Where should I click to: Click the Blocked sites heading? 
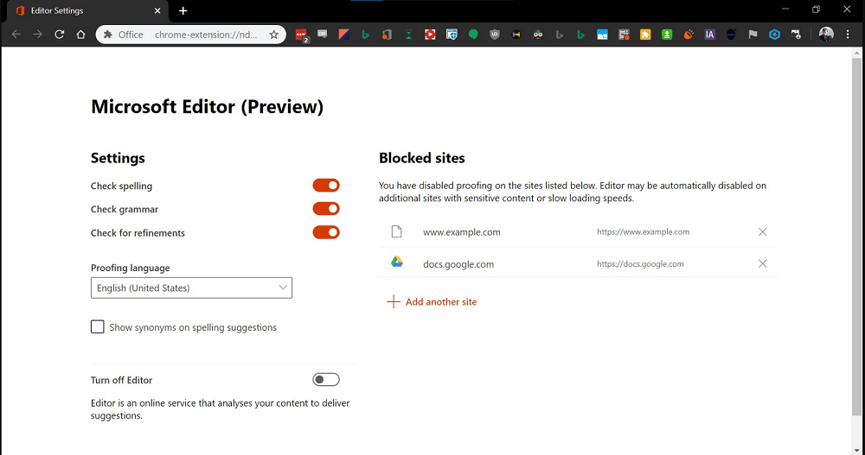pyautogui.click(x=421, y=158)
